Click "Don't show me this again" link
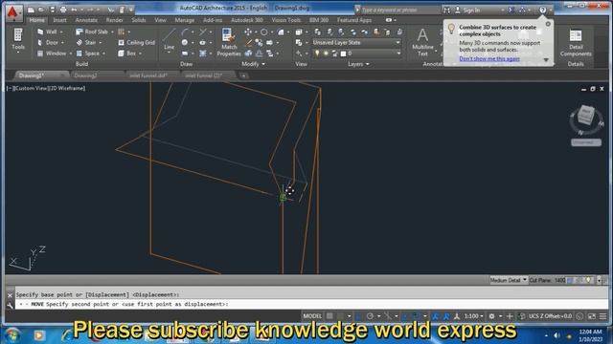The image size is (613, 344). point(489,58)
